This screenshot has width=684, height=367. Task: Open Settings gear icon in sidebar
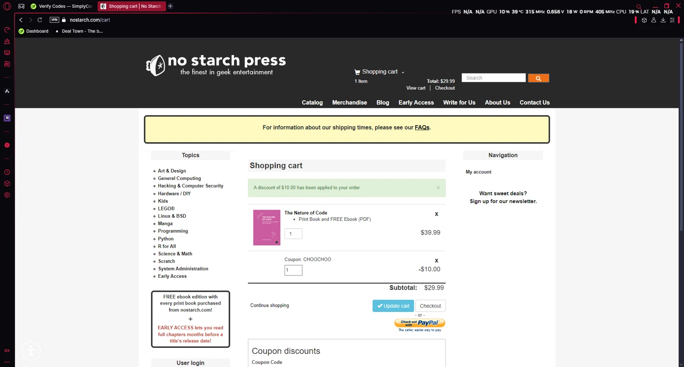point(7,195)
